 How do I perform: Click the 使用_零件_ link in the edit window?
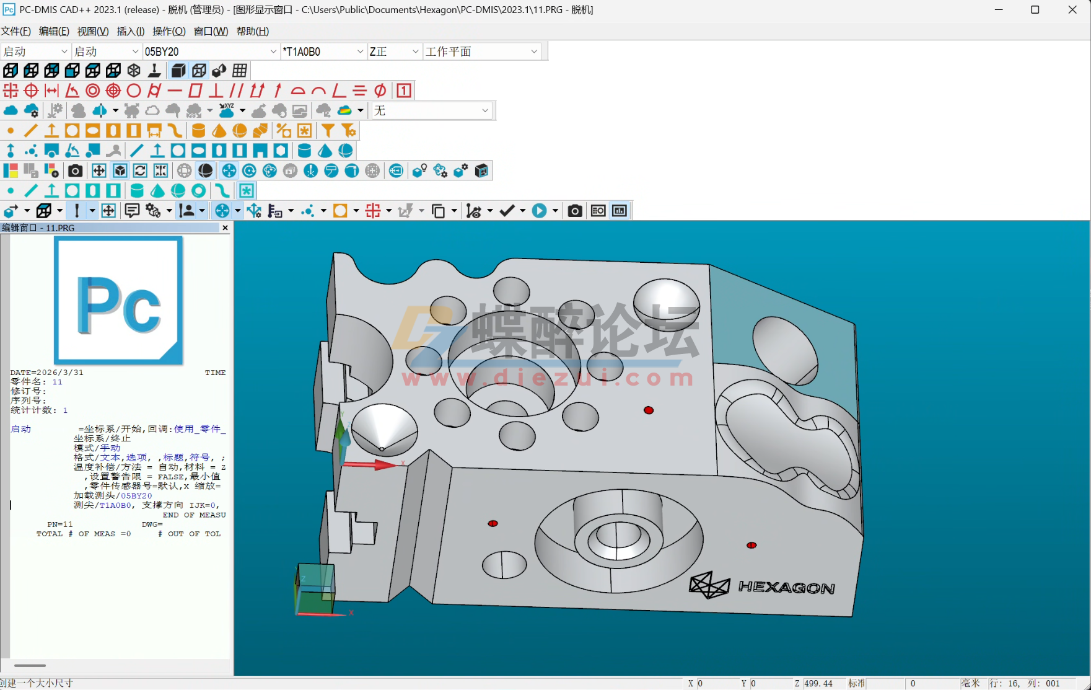199,429
